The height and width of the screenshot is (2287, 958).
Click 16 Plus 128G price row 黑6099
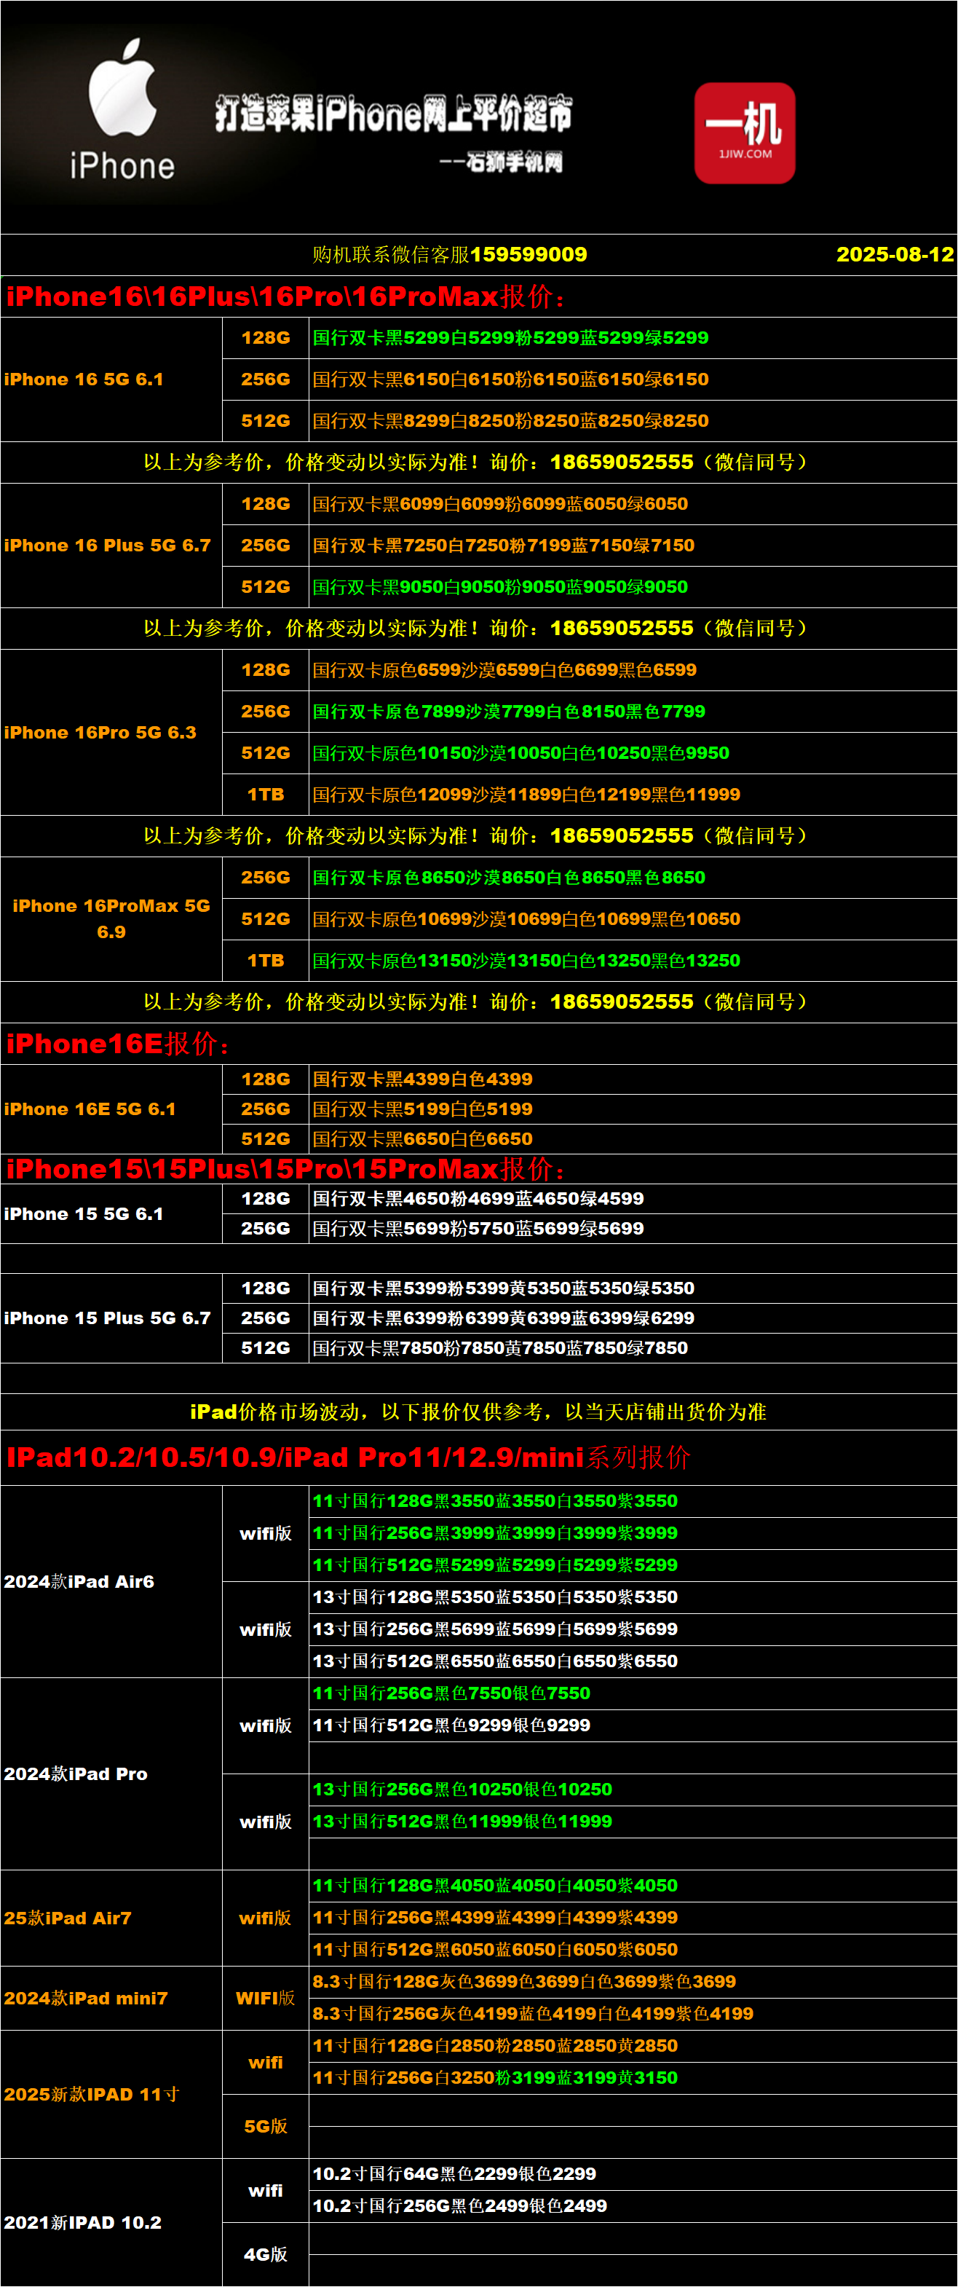pos(633,504)
